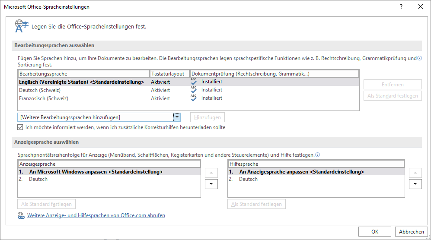Open help with the question mark button
Image resolution: width=431 pixels, height=240 pixels.
pos(401,7)
